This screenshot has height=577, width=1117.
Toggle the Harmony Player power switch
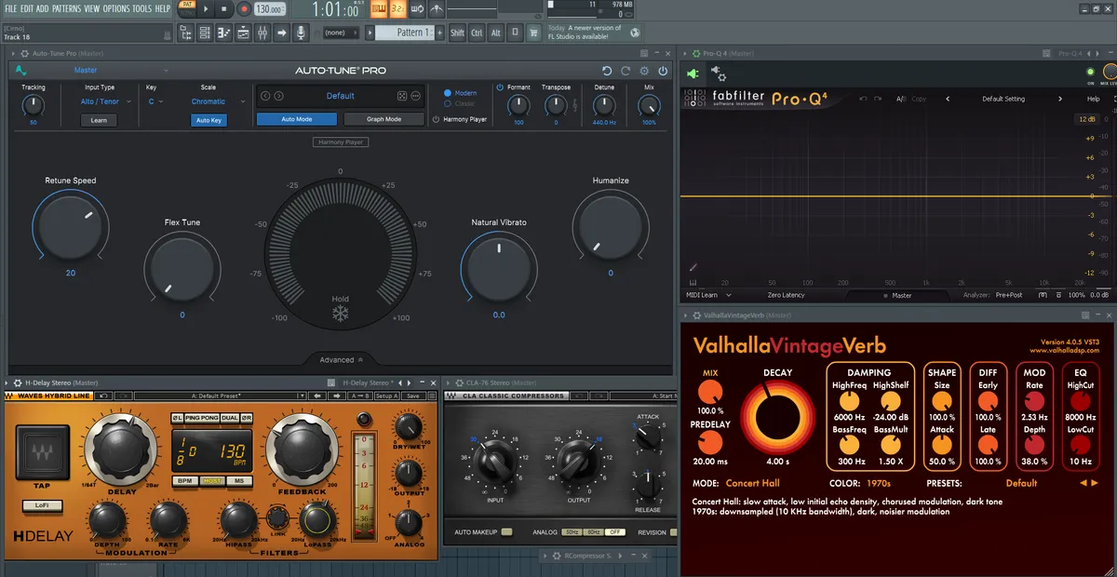coord(436,119)
